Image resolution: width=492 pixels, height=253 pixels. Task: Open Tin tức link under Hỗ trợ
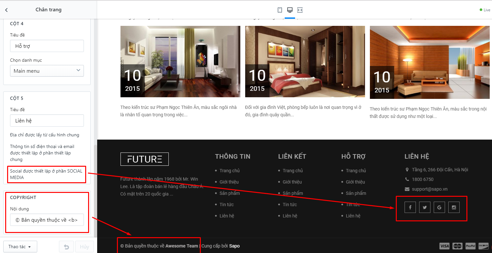click(x=353, y=205)
